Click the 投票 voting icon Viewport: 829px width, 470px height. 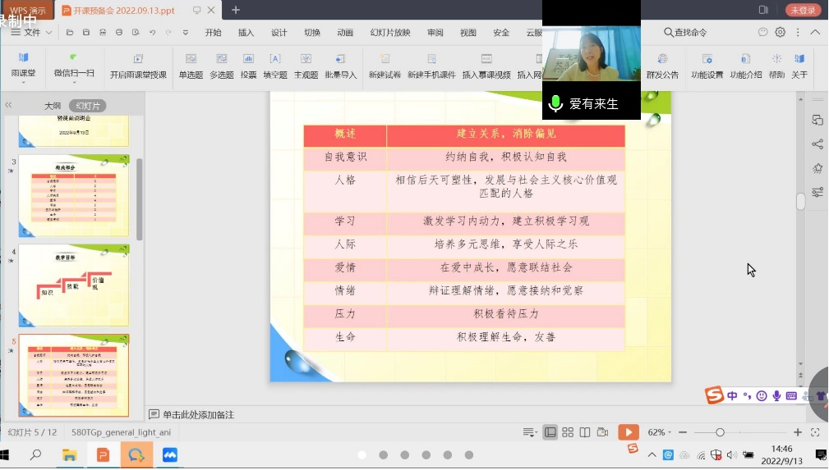[x=248, y=66]
